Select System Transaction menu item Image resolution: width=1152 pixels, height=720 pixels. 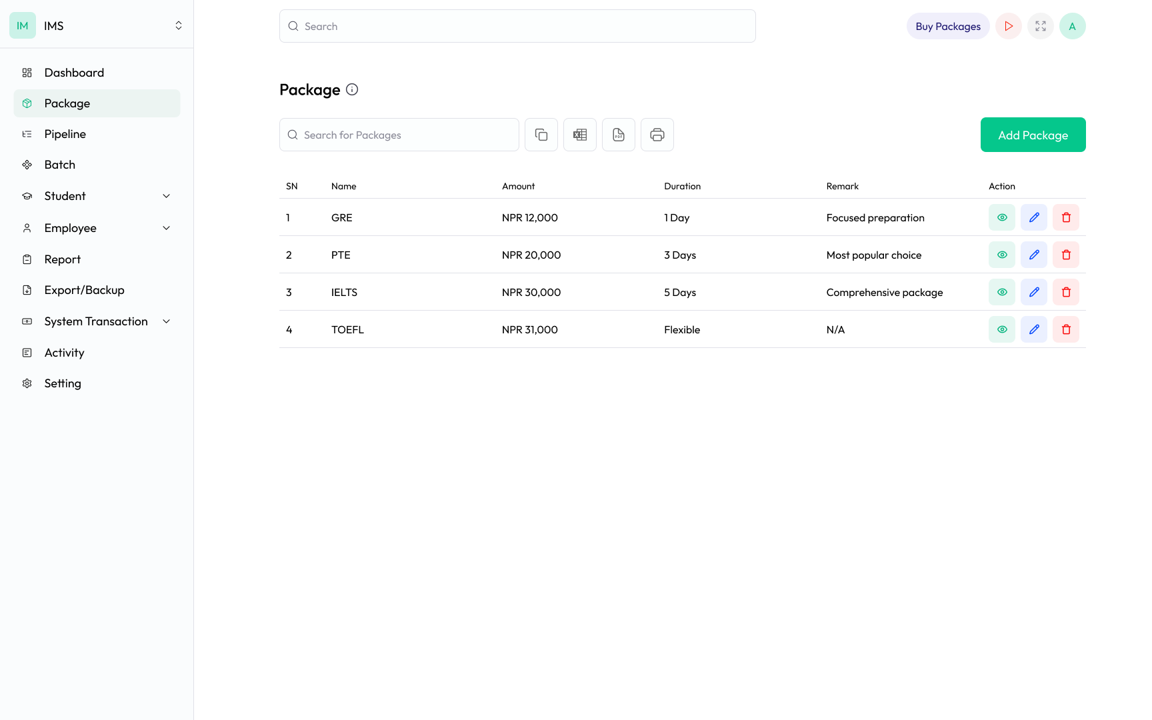click(97, 321)
